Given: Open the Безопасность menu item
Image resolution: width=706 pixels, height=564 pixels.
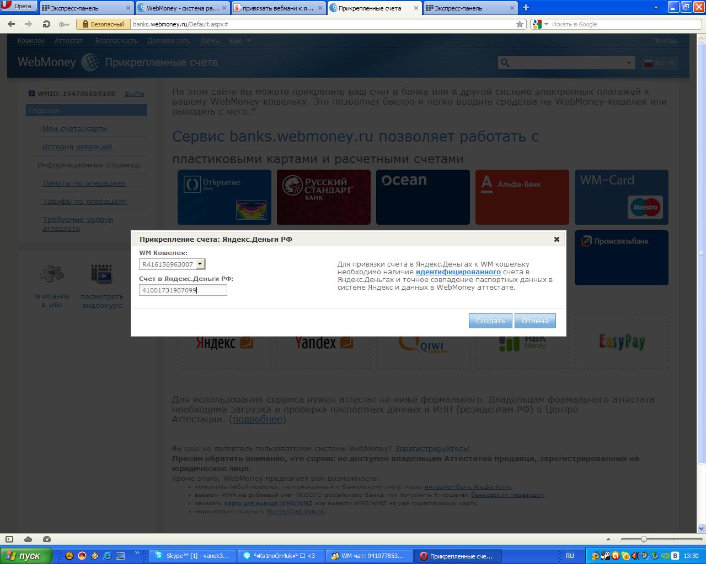Looking at the screenshot, I should pyautogui.click(x=116, y=41).
